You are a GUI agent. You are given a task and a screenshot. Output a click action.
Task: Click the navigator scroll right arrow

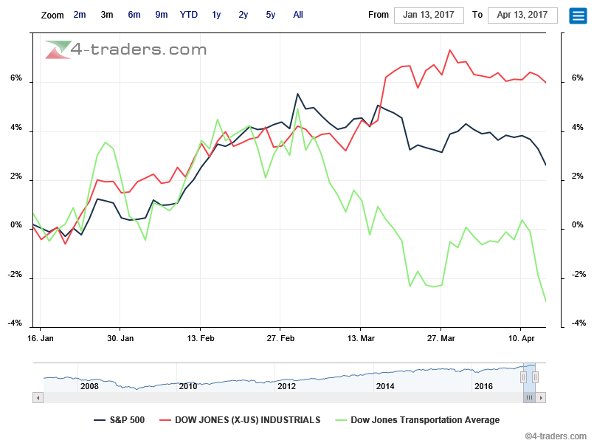click(x=541, y=398)
